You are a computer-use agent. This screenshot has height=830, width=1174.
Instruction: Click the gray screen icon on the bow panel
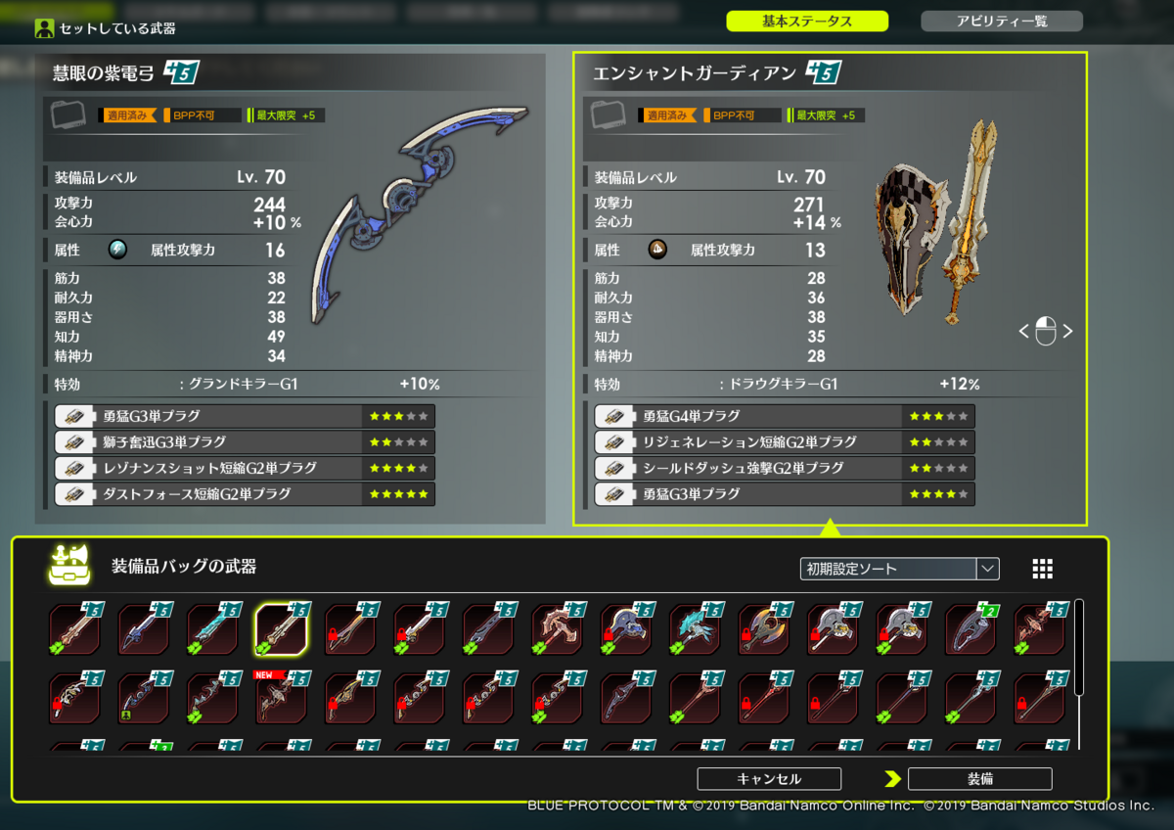tap(69, 115)
